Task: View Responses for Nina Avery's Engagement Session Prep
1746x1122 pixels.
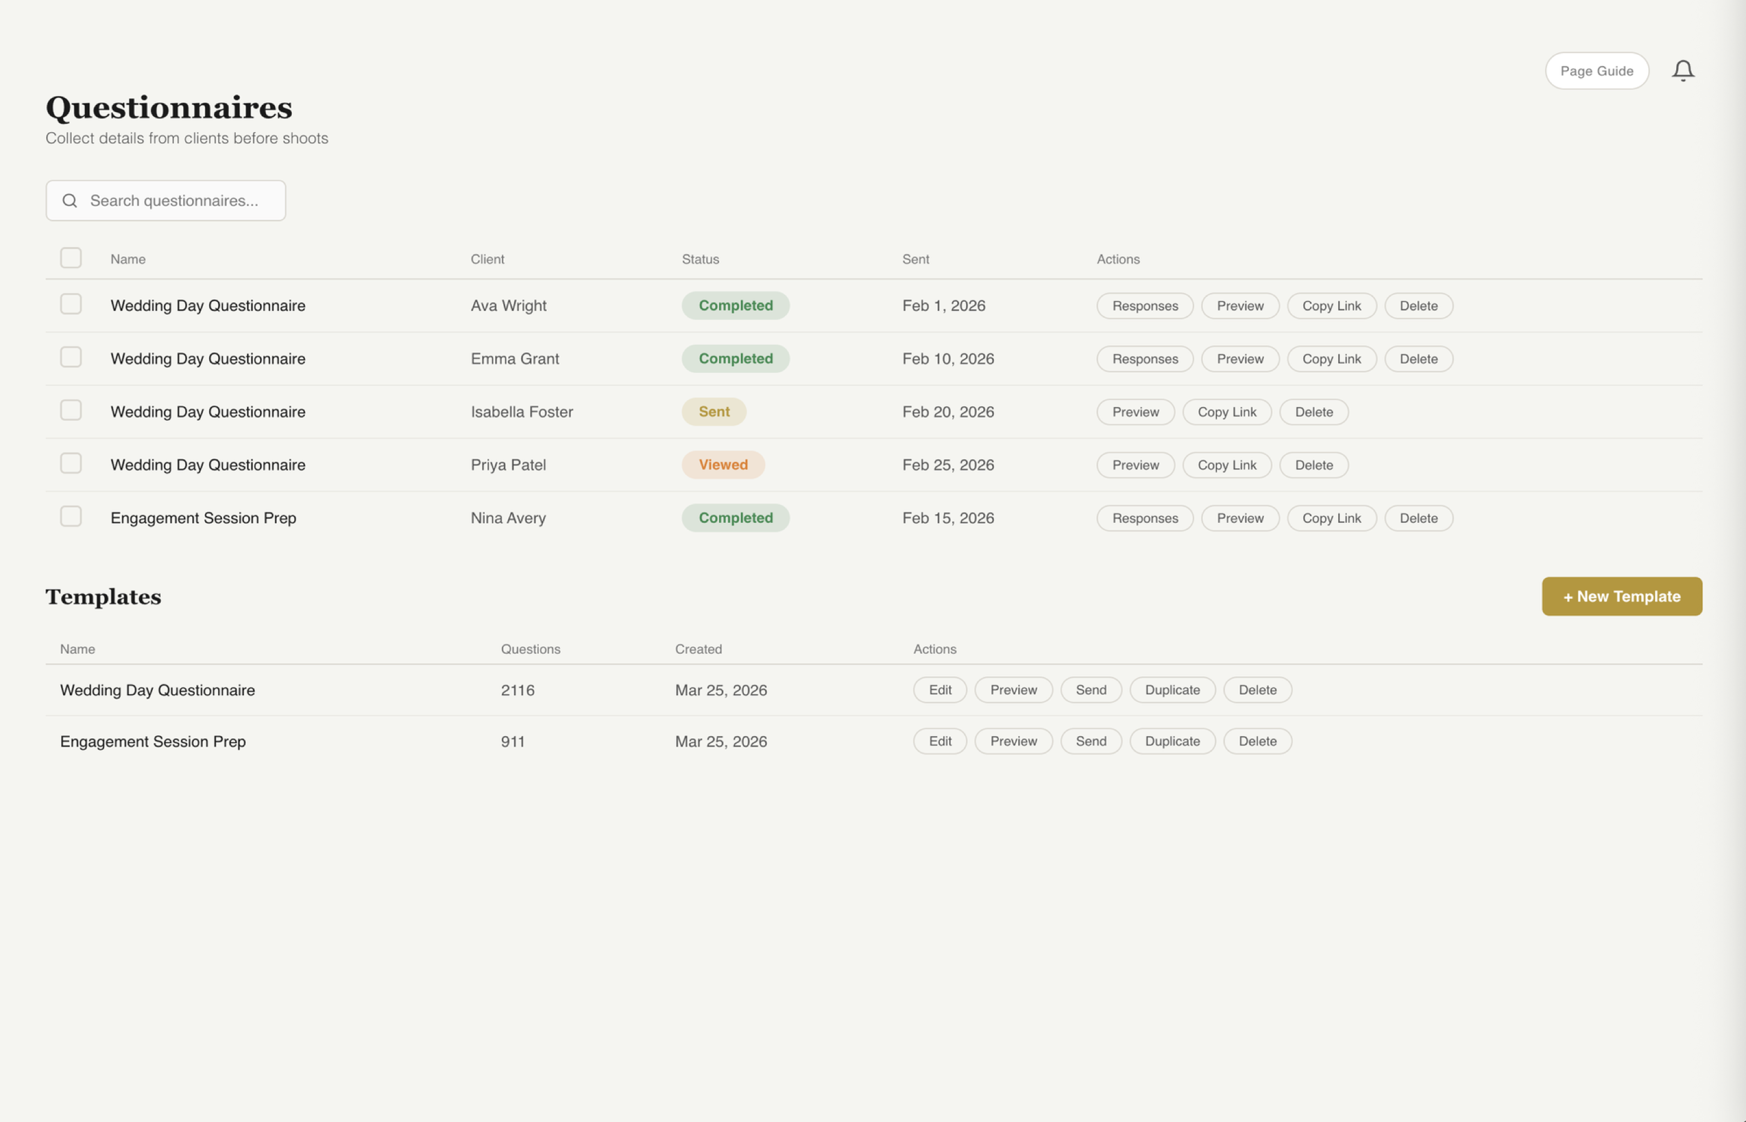Action: [x=1144, y=518]
